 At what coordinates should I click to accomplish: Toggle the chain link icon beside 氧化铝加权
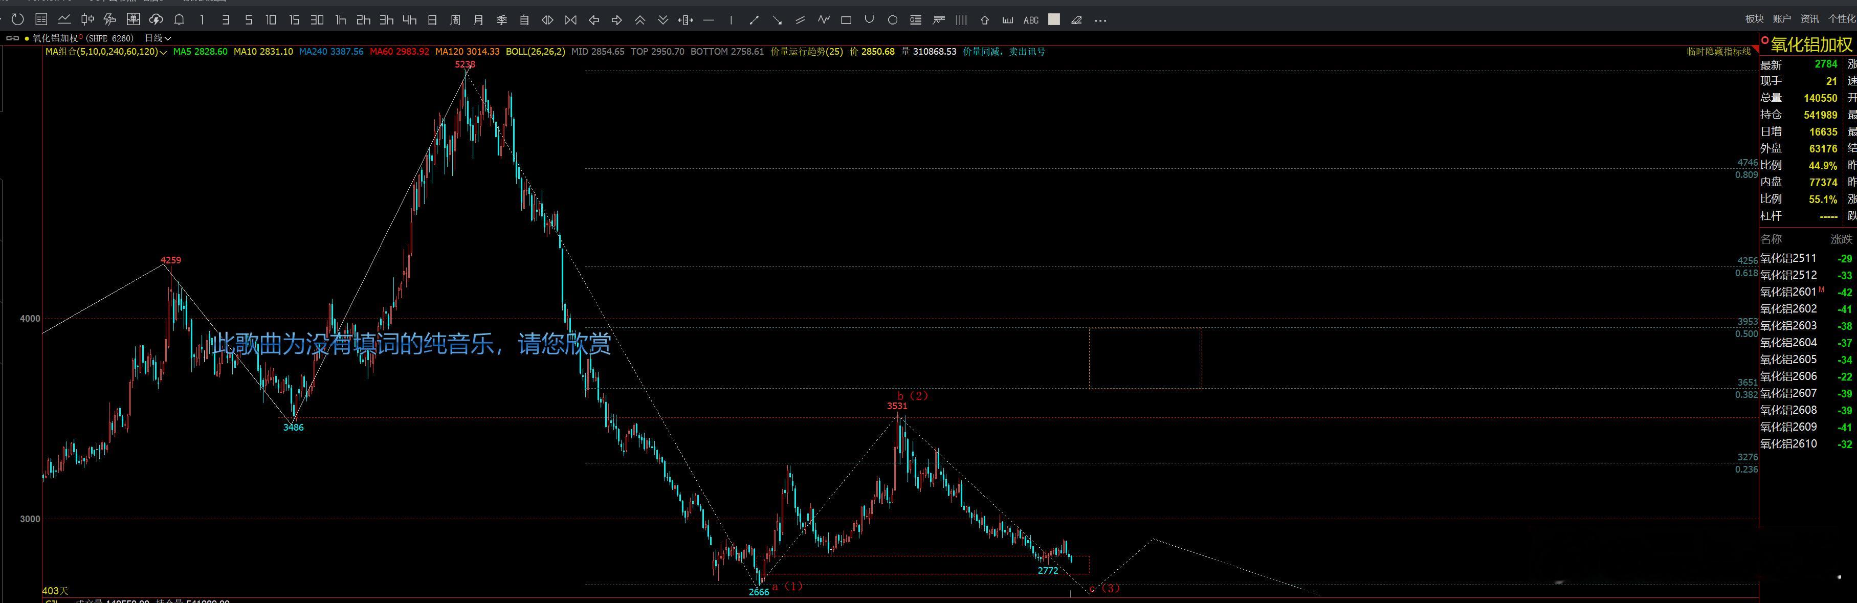[x=12, y=38]
